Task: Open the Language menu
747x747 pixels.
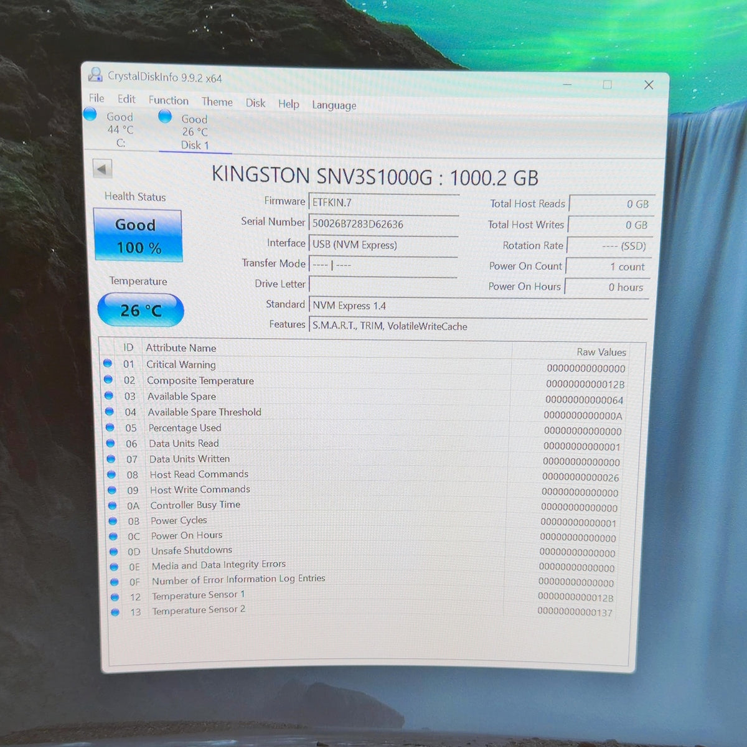Action: pos(334,105)
